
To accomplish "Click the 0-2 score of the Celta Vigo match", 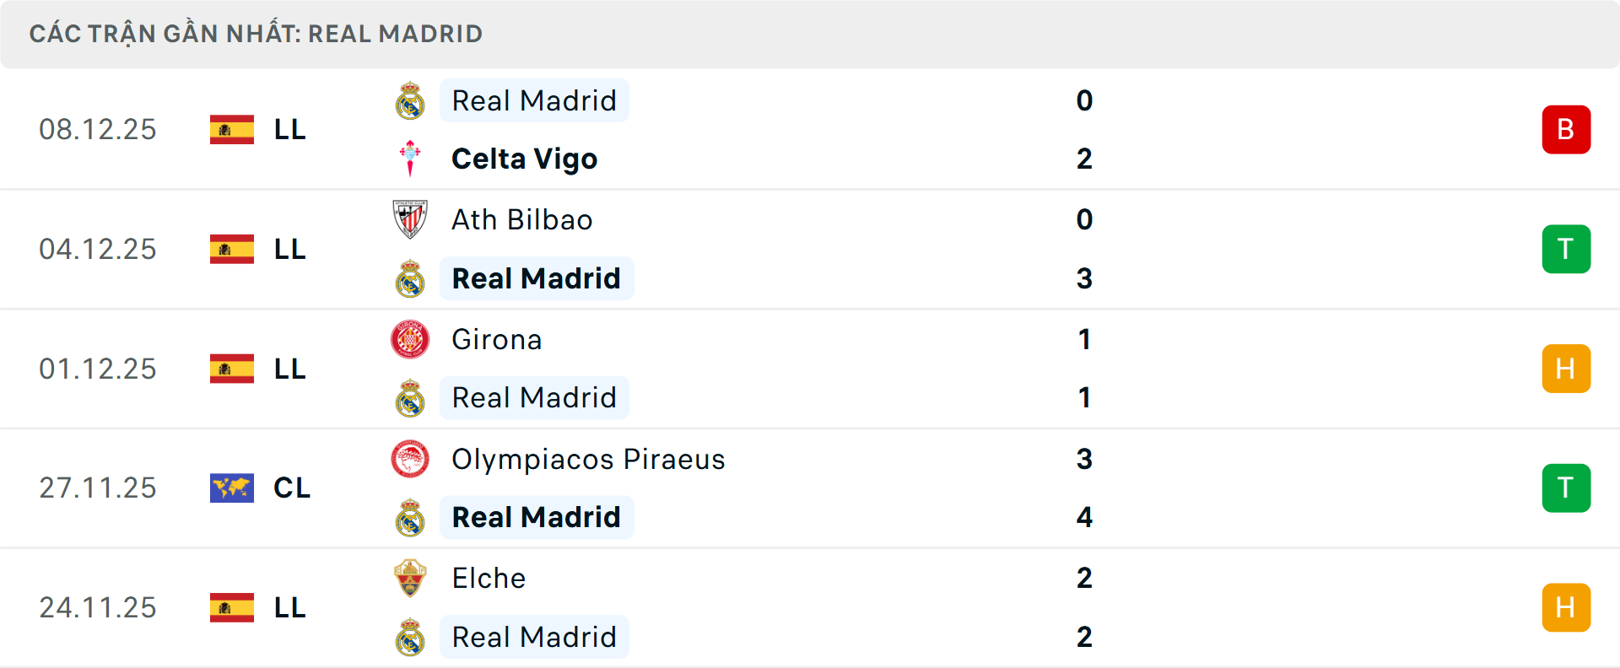I will click(x=1085, y=129).
